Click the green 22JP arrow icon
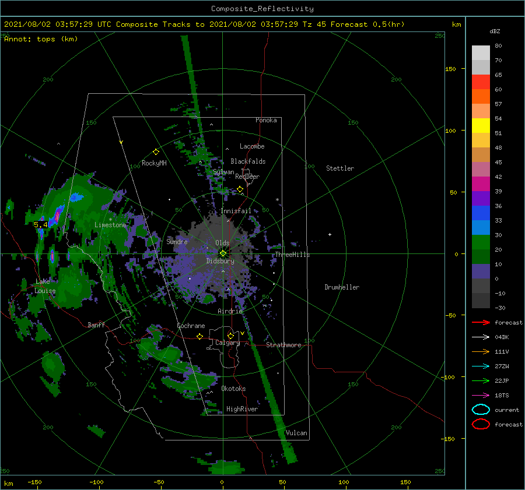Image resolution: width=525 pixels, height=490 pixels. 481,380
